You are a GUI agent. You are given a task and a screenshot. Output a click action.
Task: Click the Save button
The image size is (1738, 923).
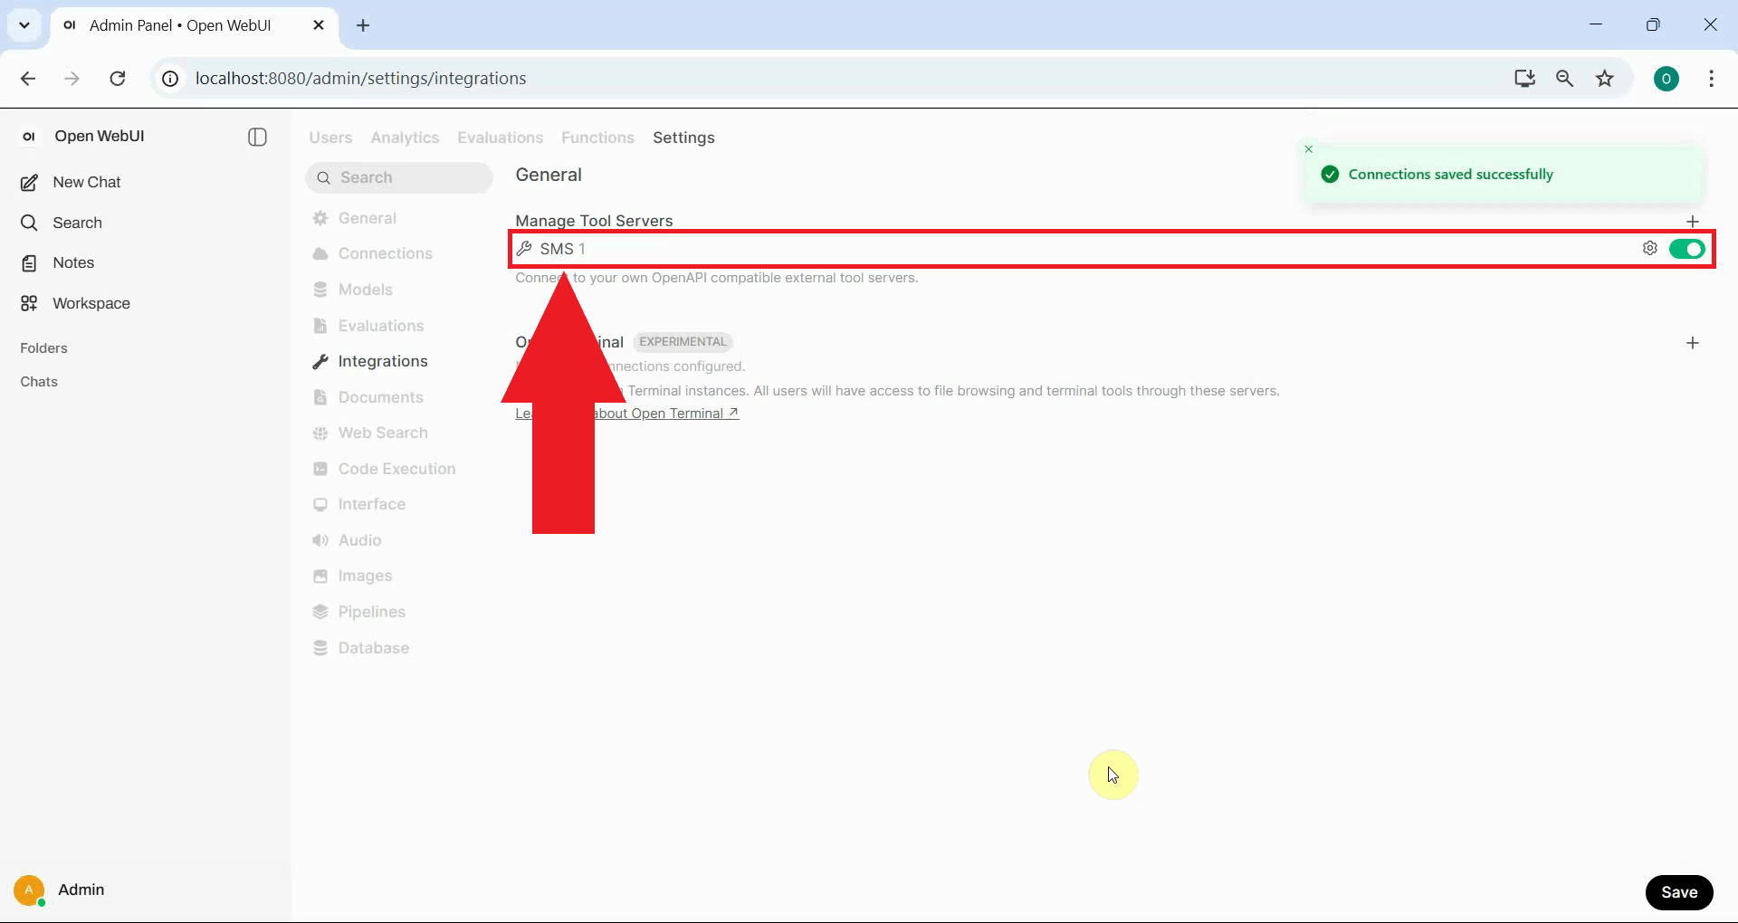(x=1679, y=892)
